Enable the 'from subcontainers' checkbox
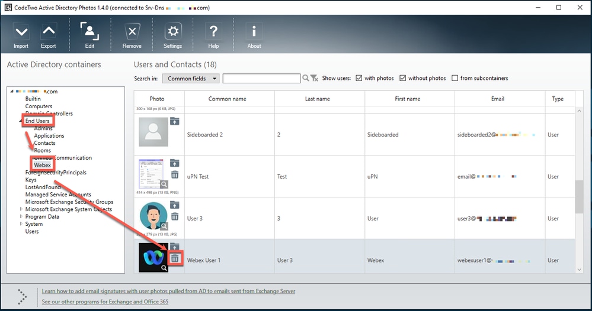592x311 pixels. (455, 78)
